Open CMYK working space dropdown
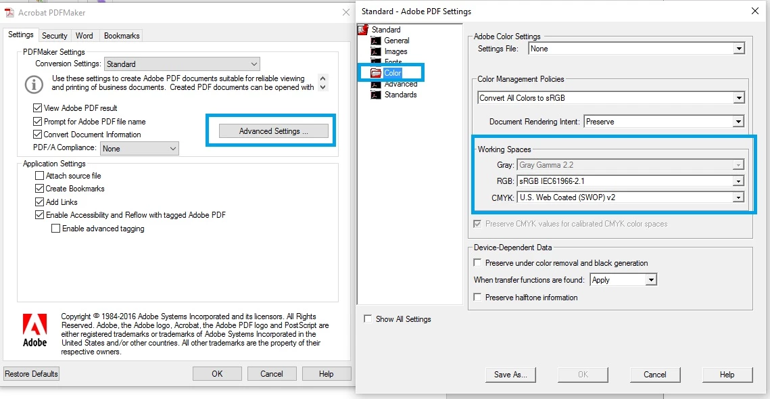Image resolution: width=770 pixels, height=399 pixels. pos(631,197)
